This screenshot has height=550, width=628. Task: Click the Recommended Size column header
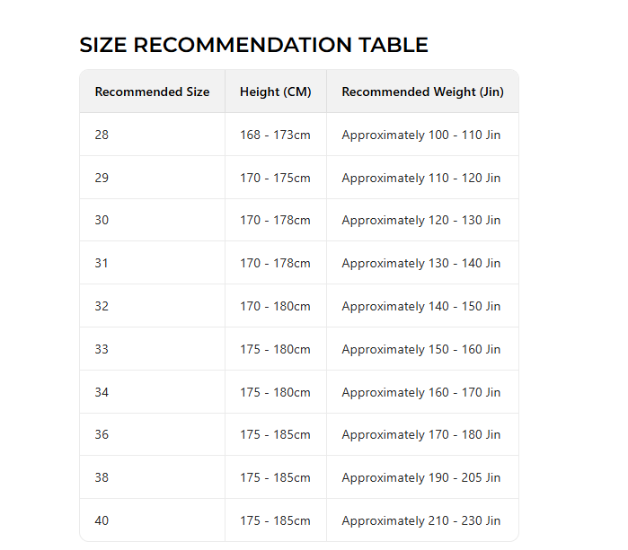tap(152, 92)
